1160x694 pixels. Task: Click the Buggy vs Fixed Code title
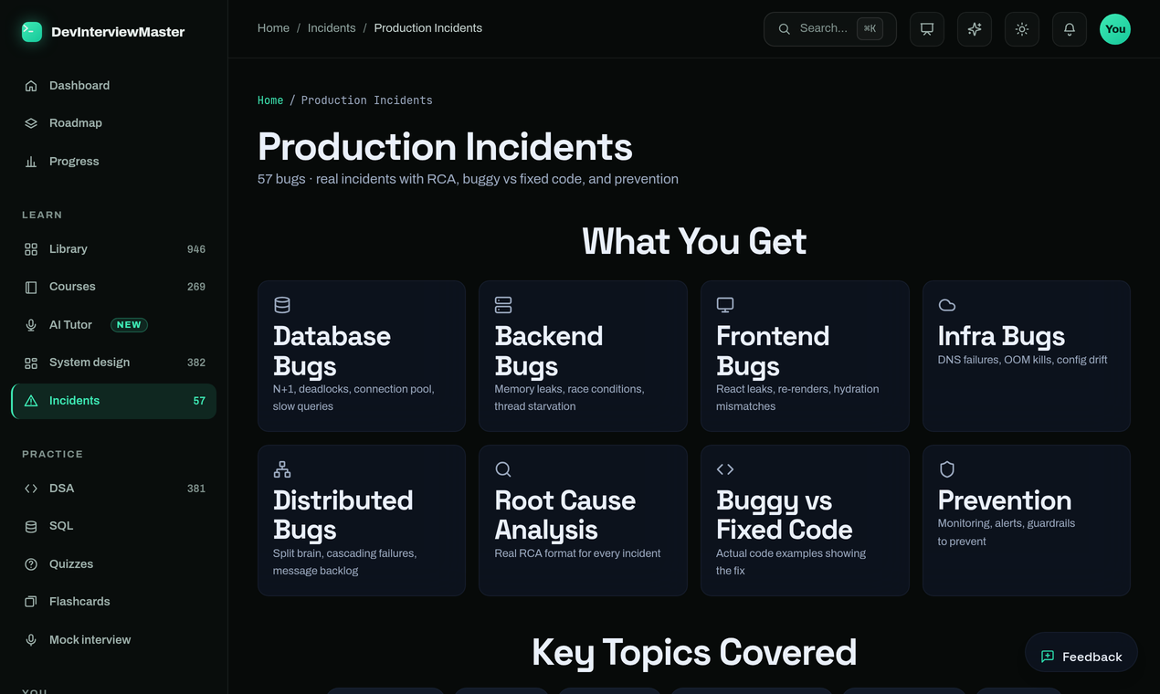pos(784,515)
